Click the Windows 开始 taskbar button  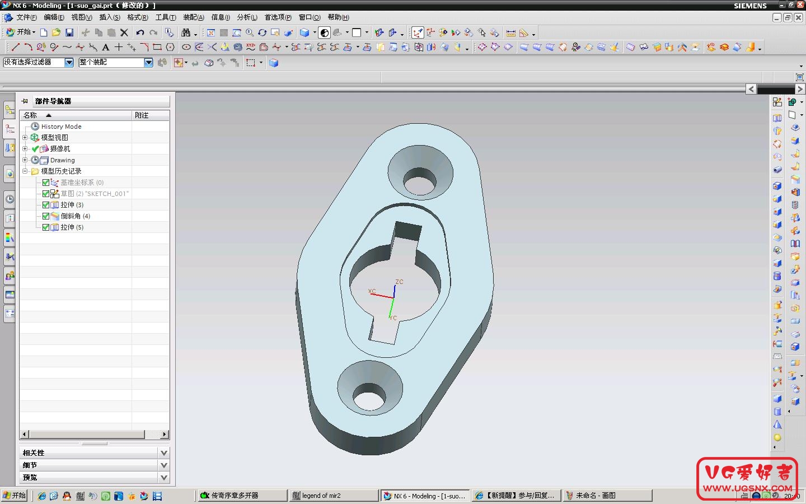tap(15, 496)
